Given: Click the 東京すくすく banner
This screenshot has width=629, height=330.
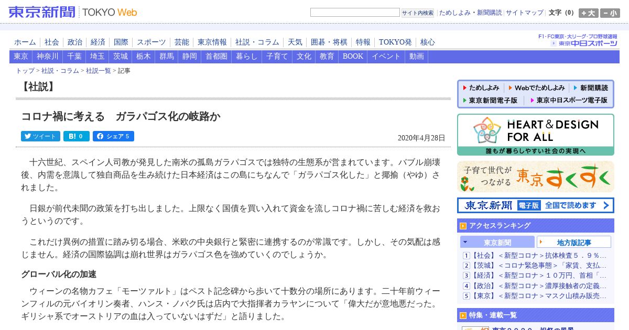Looking at the screenshot, I should [x=536, y=177].
